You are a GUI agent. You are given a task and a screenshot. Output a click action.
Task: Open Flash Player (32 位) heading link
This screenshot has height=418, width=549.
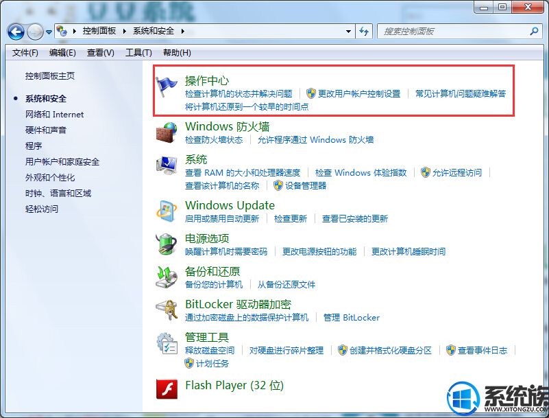234,385
